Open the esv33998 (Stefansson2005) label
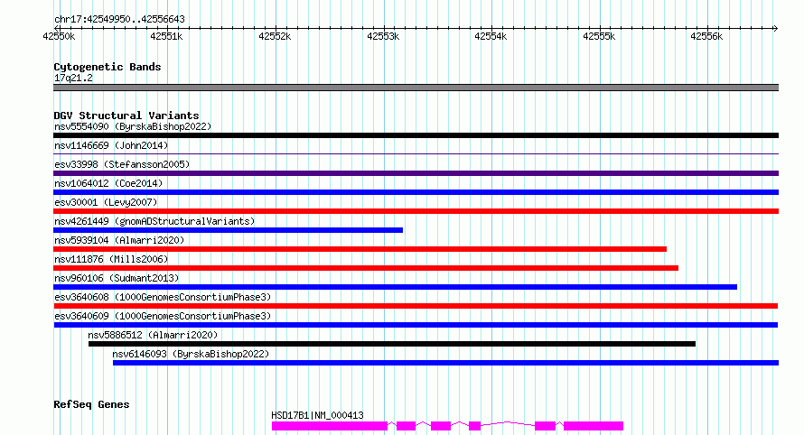804x435 pixels. [122, 164]
